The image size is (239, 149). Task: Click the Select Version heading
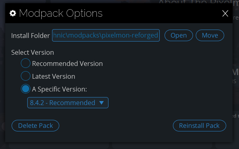(32, 52)
